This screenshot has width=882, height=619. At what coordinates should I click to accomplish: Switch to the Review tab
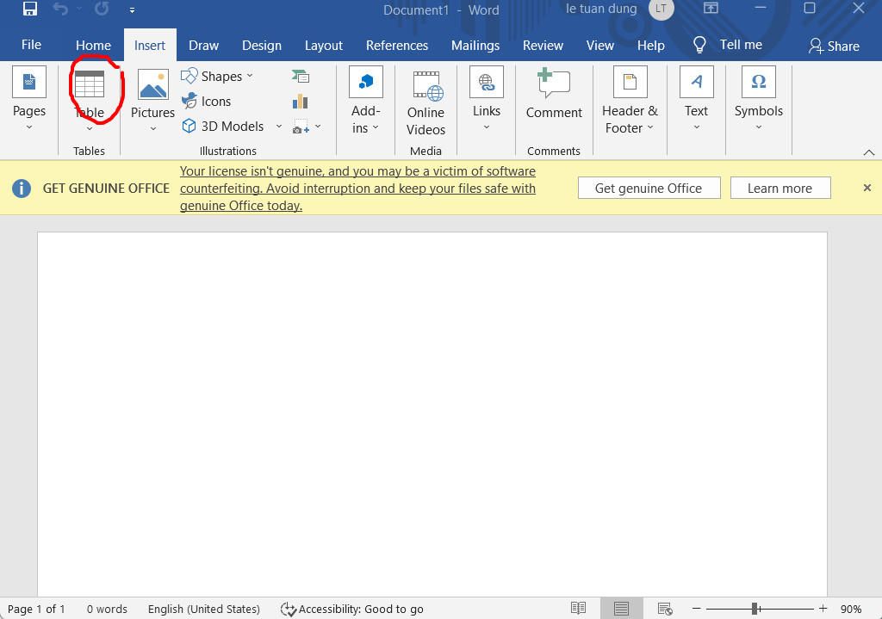pos(543,46)
